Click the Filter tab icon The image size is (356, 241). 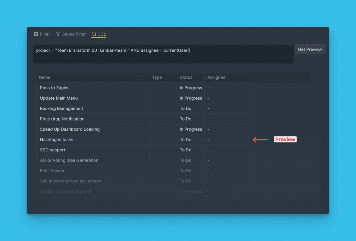point(36,34)
